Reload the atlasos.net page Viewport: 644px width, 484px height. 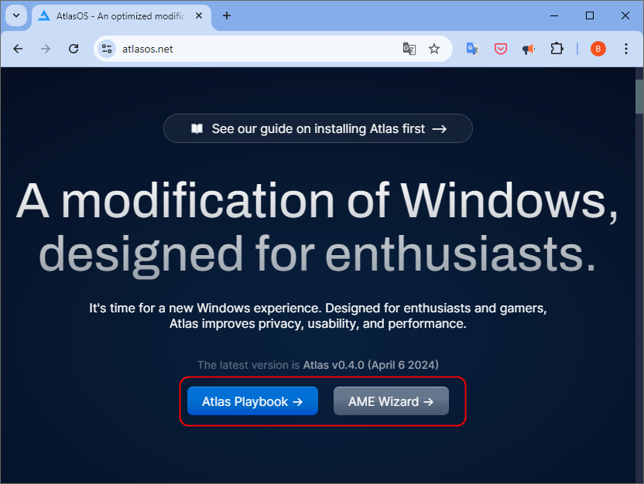coord(74,49)
